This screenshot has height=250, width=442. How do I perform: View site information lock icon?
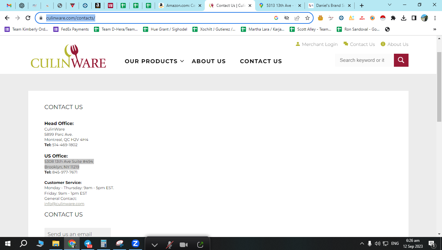click(x=41, y=18)
